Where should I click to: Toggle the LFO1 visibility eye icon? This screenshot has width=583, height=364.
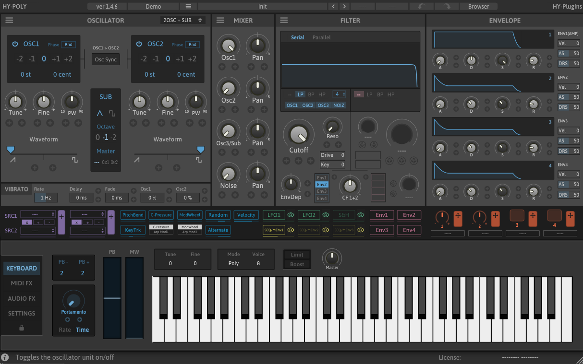290,215
